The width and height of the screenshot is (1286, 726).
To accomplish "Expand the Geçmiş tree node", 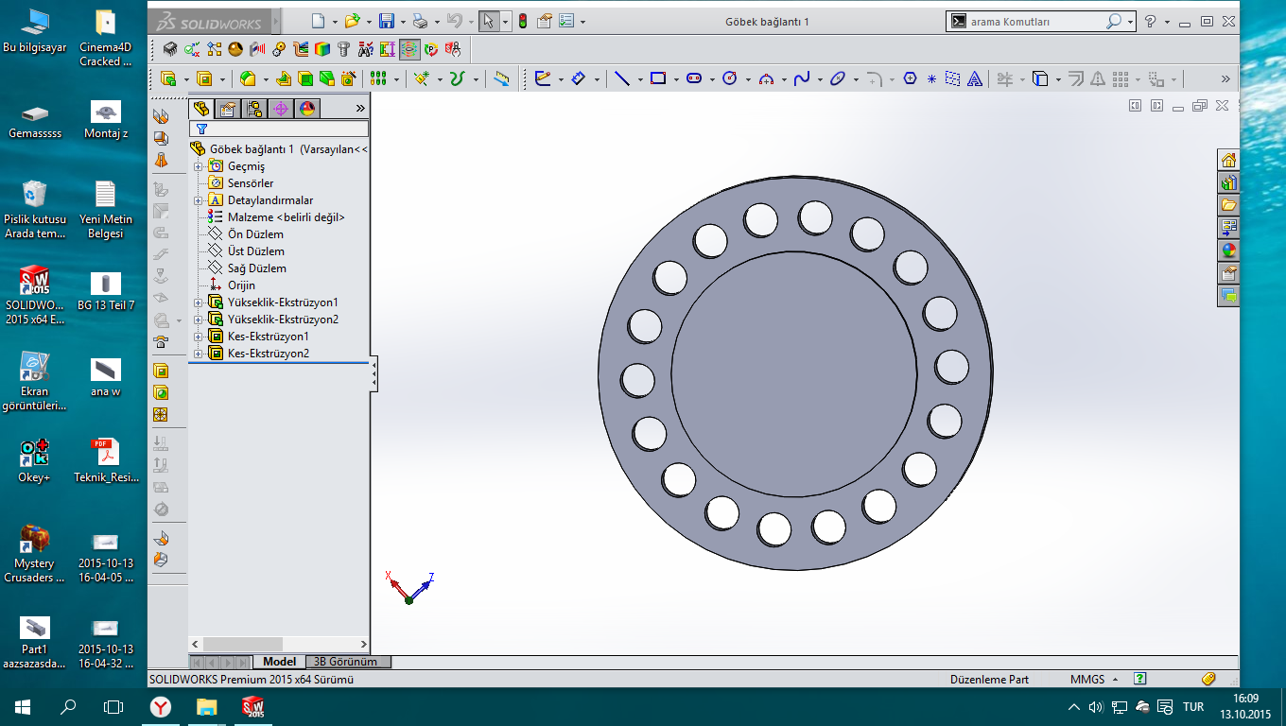I will (x=199, y=166).
